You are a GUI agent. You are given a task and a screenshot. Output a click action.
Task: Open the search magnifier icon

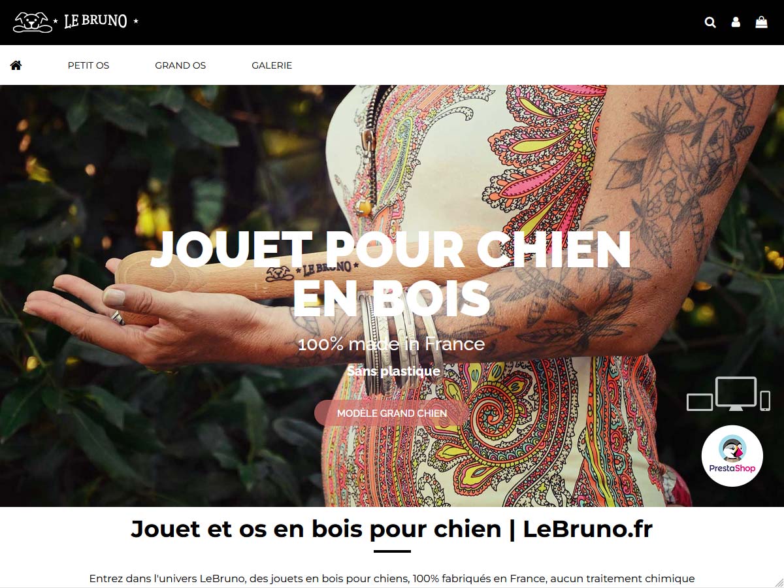click(710, 22)
